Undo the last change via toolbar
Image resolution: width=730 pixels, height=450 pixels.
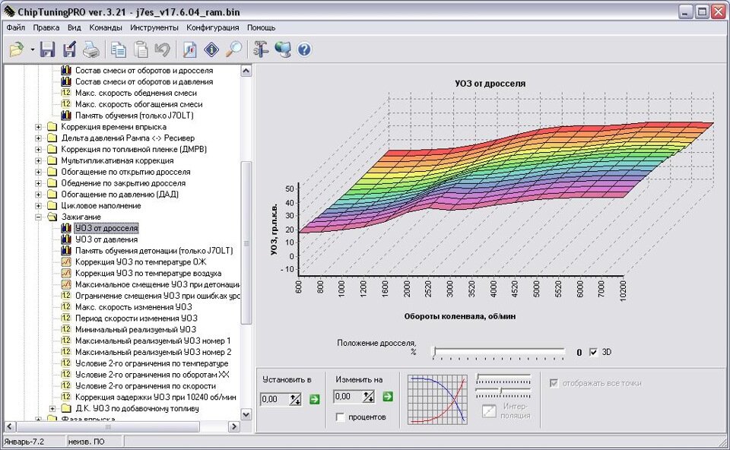pyautogui.click(x=161, y=49)
